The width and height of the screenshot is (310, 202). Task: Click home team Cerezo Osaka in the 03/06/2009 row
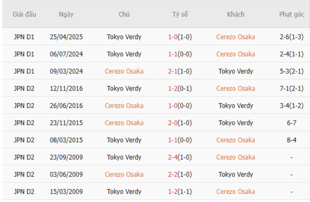pos(124,174)
